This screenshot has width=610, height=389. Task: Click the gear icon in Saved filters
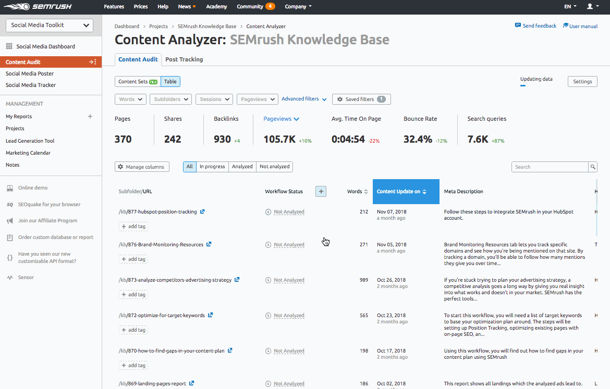pos(340,99)
